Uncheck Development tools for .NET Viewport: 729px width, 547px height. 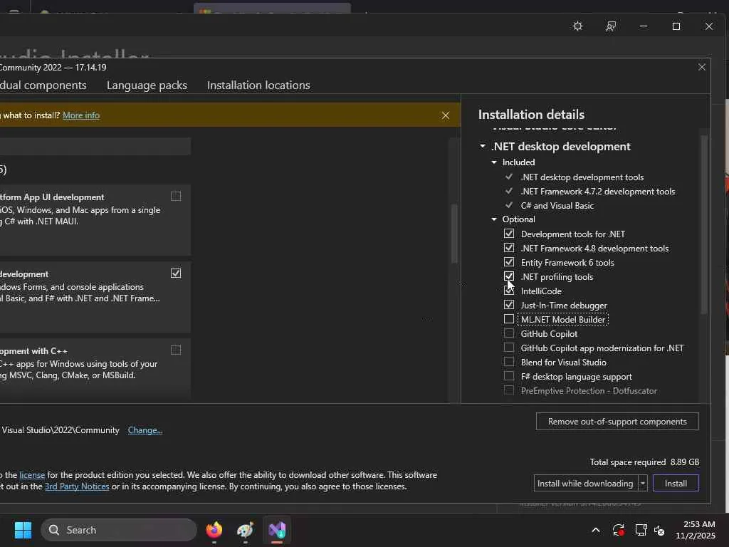click(x=509, y=234)
